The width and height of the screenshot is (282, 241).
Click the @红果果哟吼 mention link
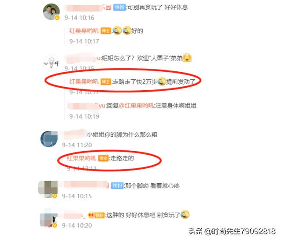[136, 106]
